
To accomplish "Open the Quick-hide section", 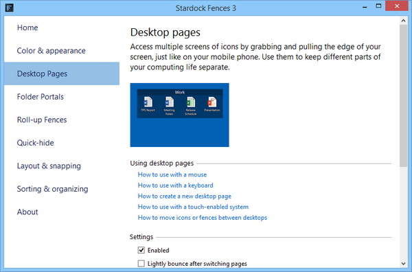I will (x=62, y=143).
